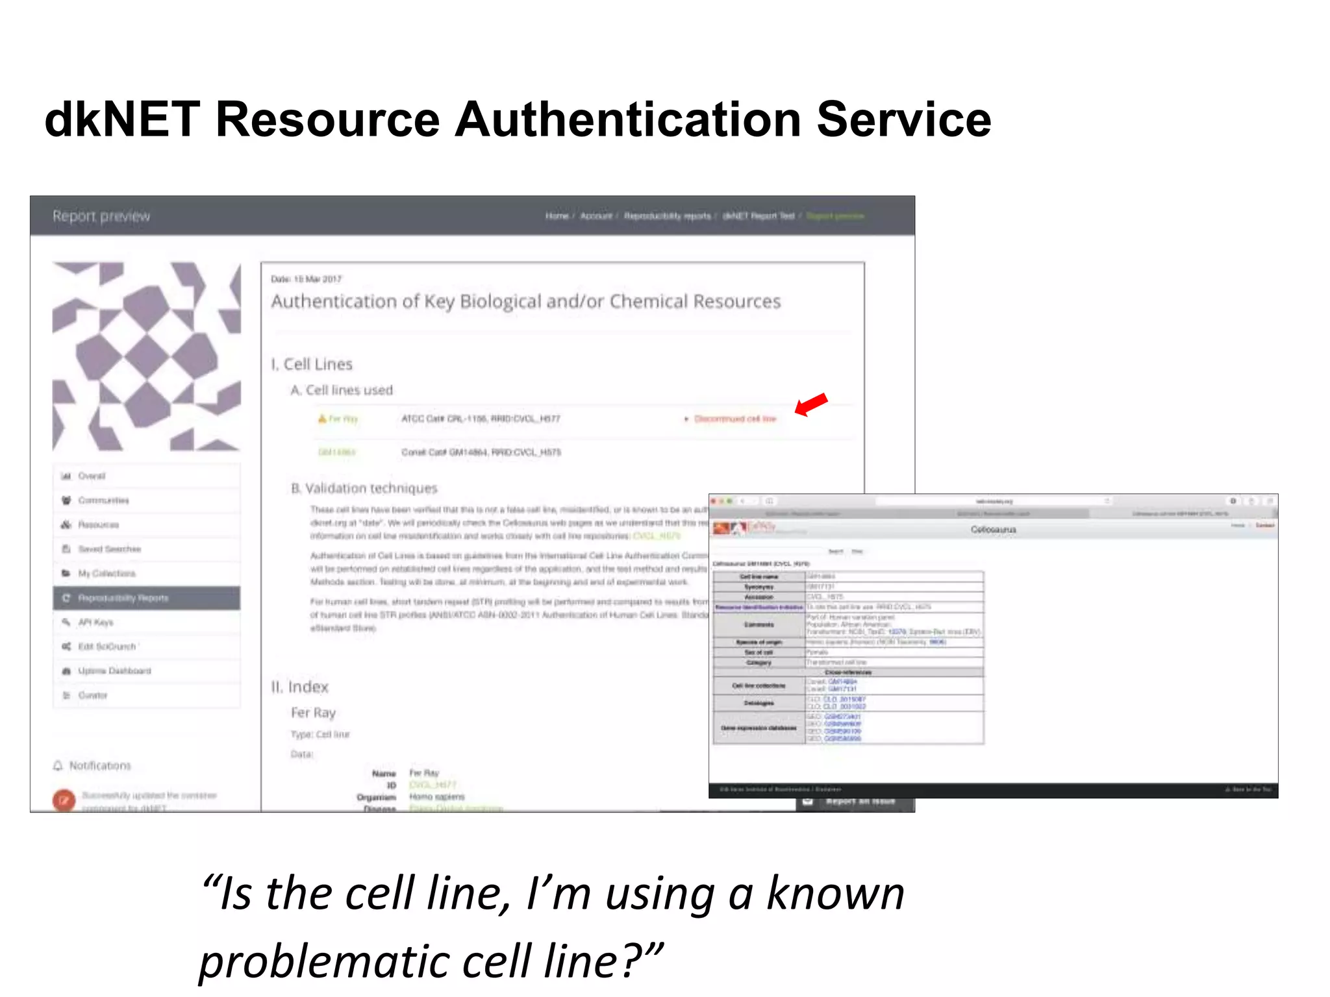Click the Account breadcrumb link
The image size is (1330, 997).
[x=596, y=216]
